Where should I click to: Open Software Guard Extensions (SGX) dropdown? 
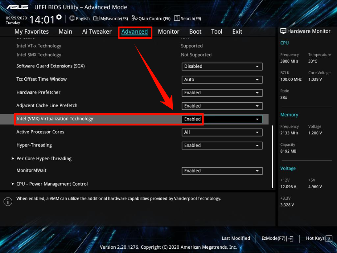(222, 66)
